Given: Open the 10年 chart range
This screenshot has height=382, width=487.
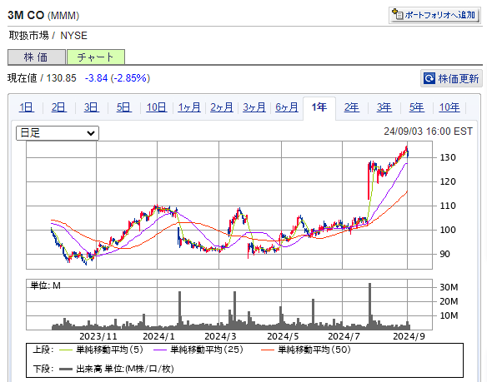Looking at the screenshot, I should coord(449,107).
